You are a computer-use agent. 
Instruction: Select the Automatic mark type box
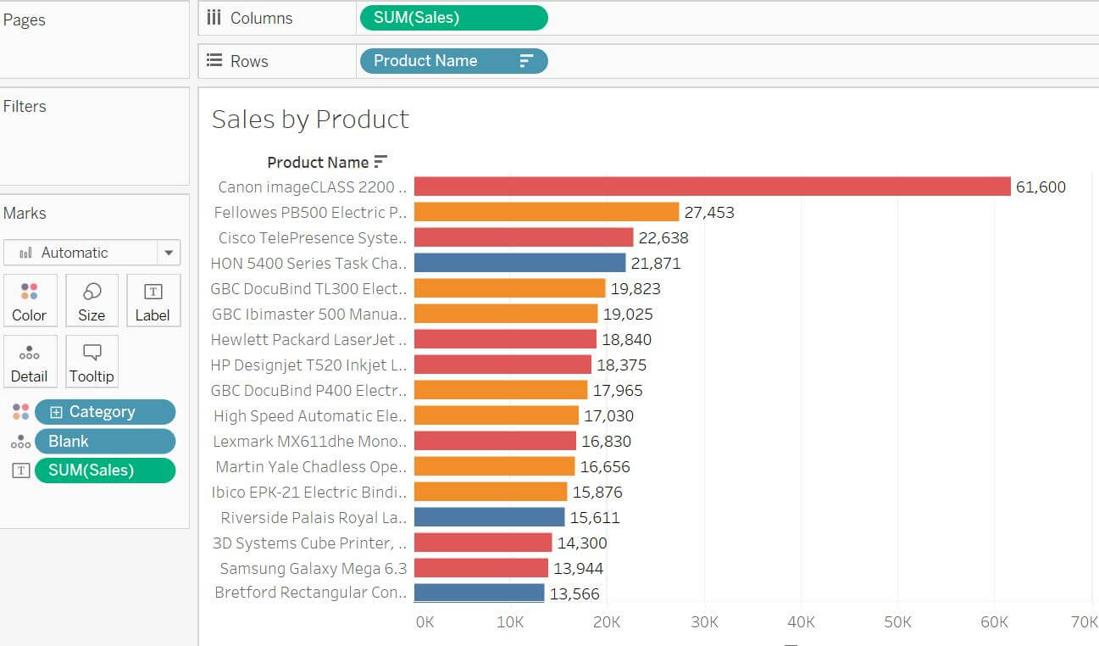tap(92, 253)
